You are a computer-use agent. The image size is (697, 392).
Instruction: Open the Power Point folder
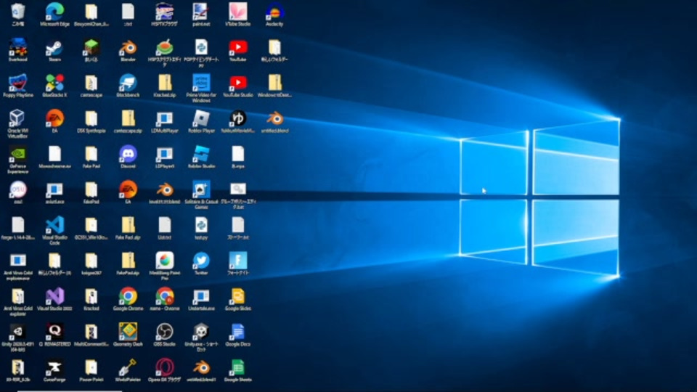pyautogui.click(x=91, y=367)
